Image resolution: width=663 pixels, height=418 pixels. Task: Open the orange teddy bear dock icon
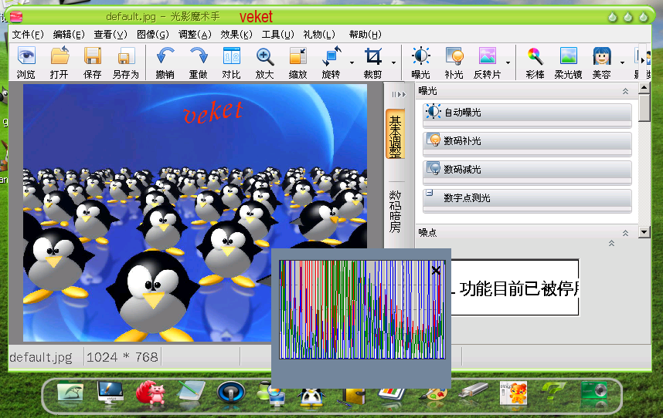coord(513,393)
